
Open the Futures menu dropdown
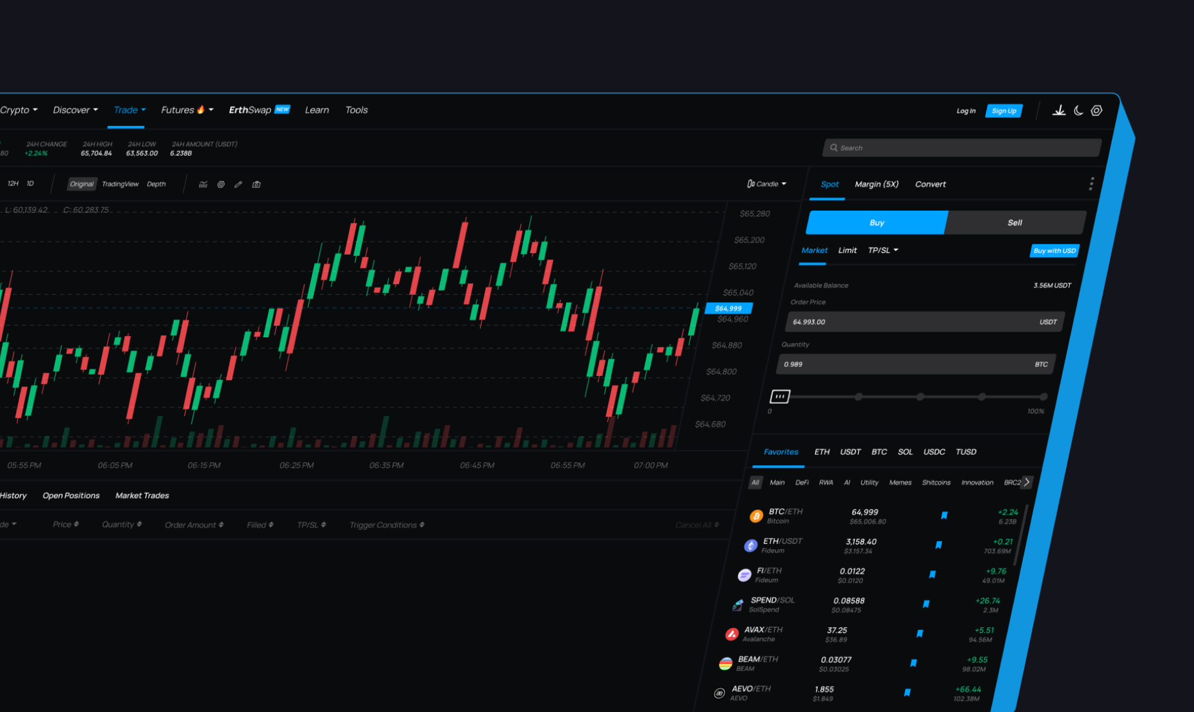[x=187, y=110]
